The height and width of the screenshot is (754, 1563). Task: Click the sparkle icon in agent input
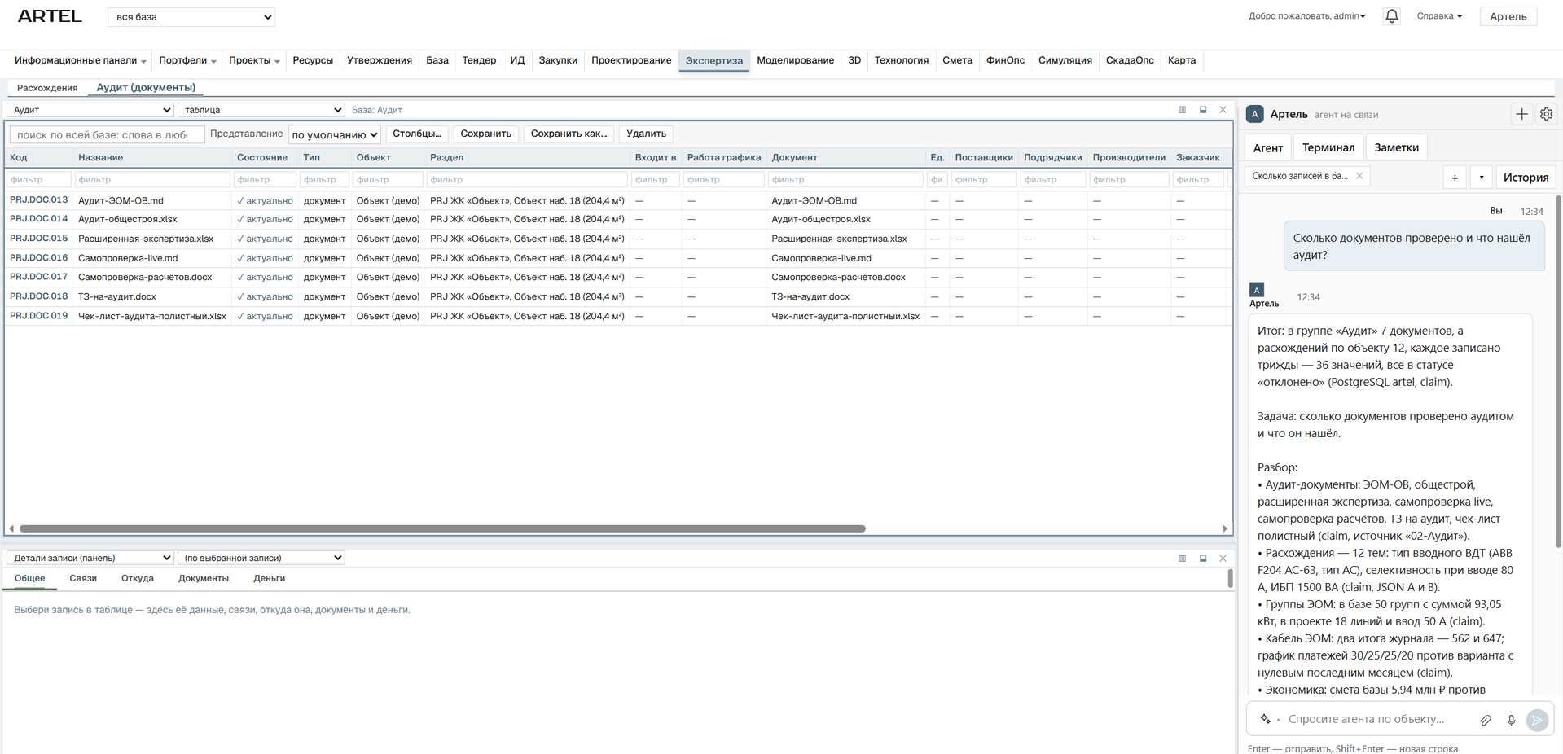coord(1266,719)
